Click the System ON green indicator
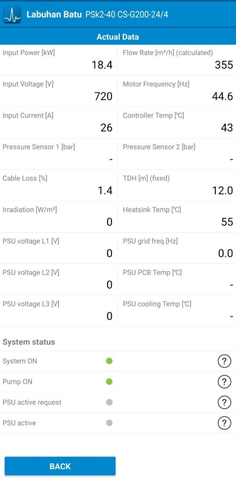Viewport: 236px width, 479px height. click(x=109, y=361)
